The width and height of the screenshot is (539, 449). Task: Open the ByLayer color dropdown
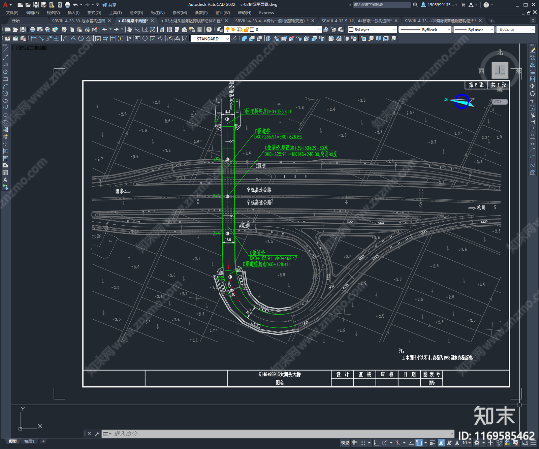[x=373, y=30]
